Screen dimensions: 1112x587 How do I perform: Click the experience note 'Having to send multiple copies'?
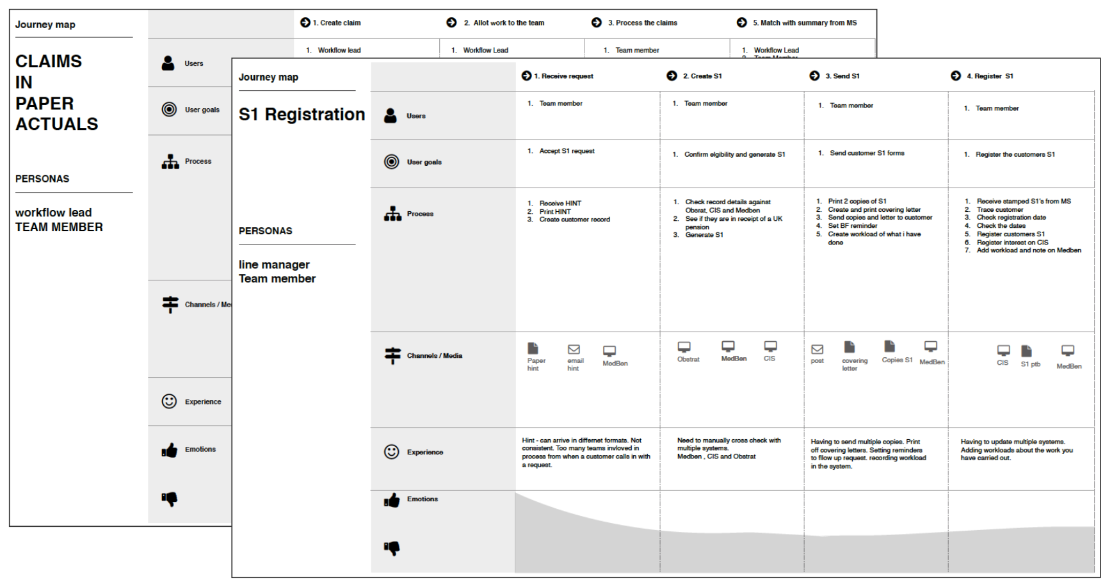868,454
